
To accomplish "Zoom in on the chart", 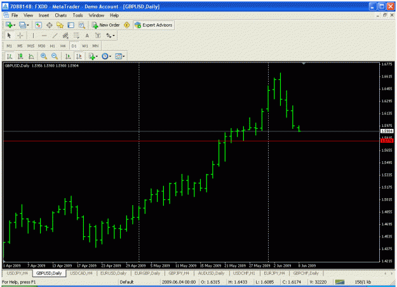I will tap(44, 56).
